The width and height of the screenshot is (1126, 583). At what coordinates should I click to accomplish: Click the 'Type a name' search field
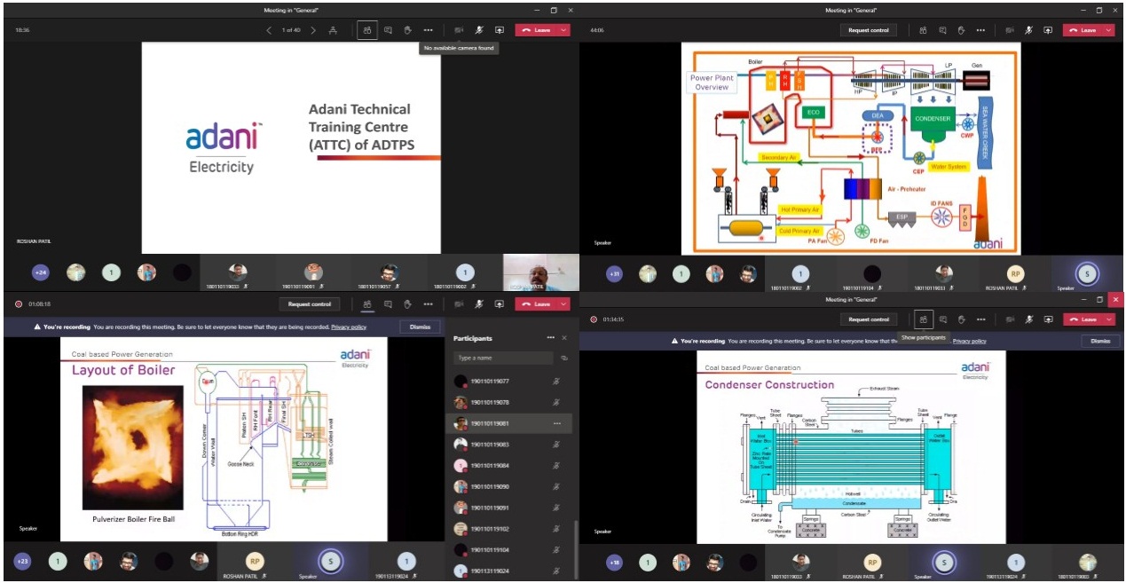point(504,358)
